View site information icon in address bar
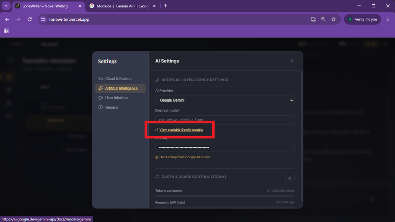 point(43,19)
